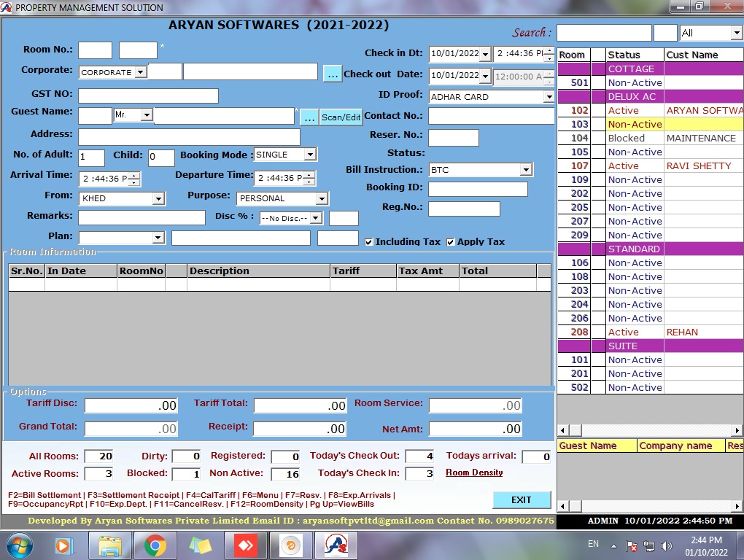Click No. of Adult field

point(91,157)
